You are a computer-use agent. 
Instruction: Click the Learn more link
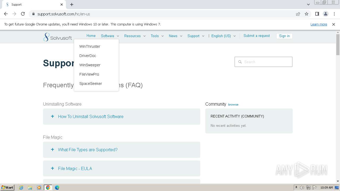(319, 24)
